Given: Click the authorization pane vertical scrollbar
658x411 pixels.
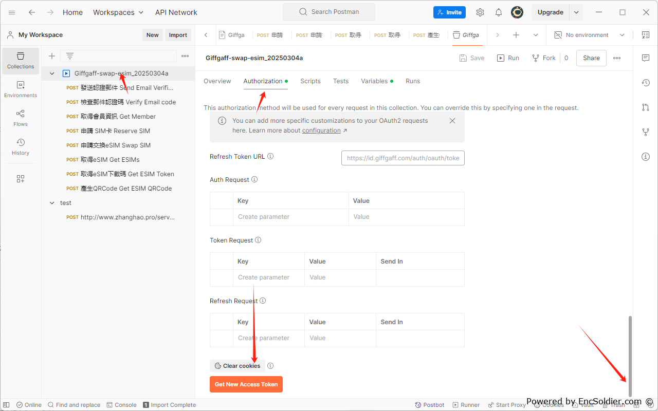Looking at the screenshot, I should [630, 356].
